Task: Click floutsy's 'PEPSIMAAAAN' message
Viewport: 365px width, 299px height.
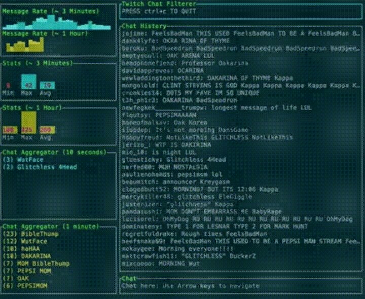Action: (159, 115)
